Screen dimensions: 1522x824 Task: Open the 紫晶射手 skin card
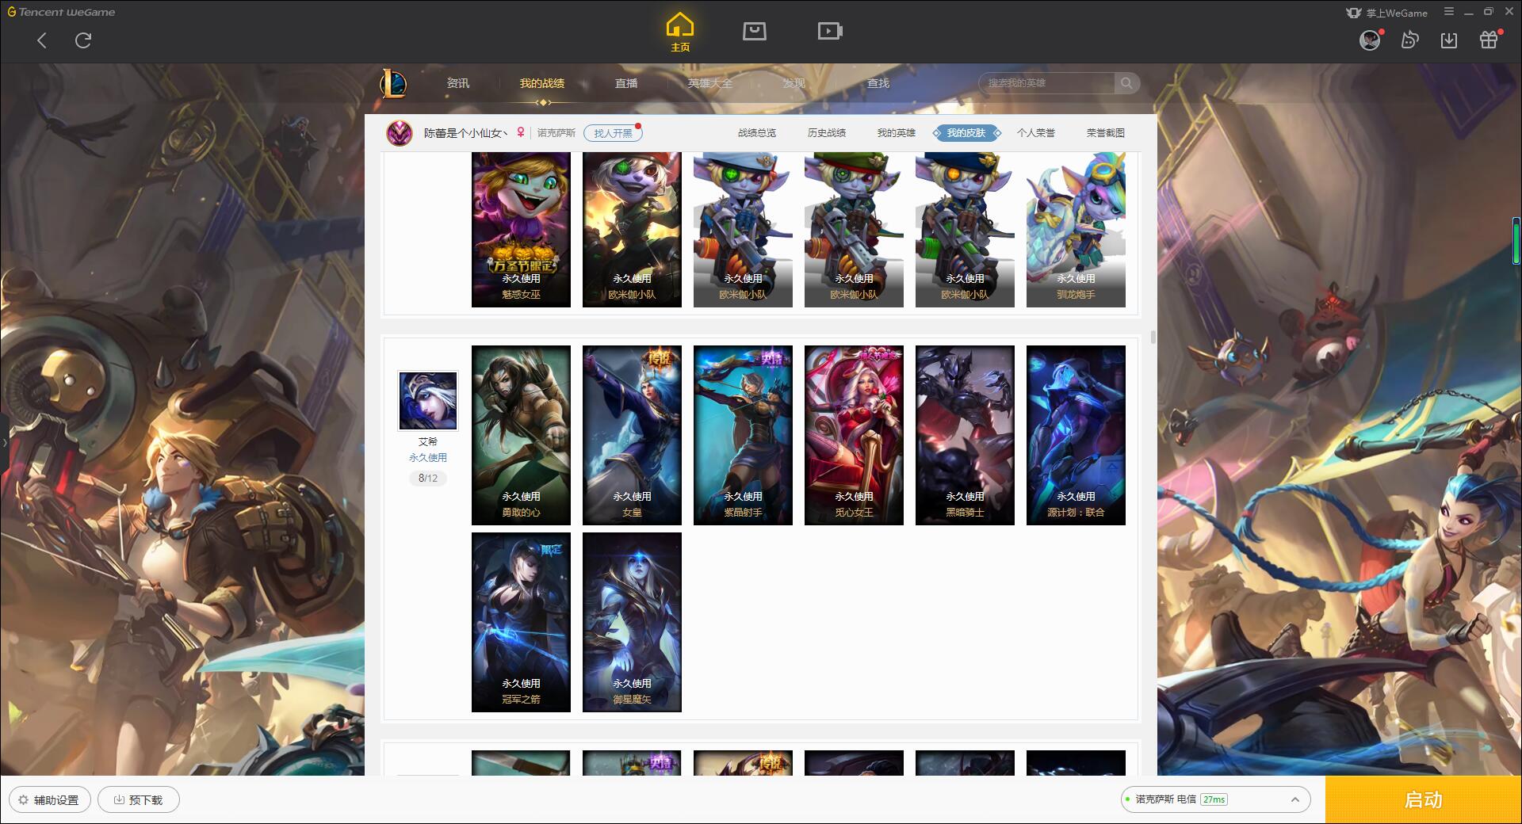point(743,435)
